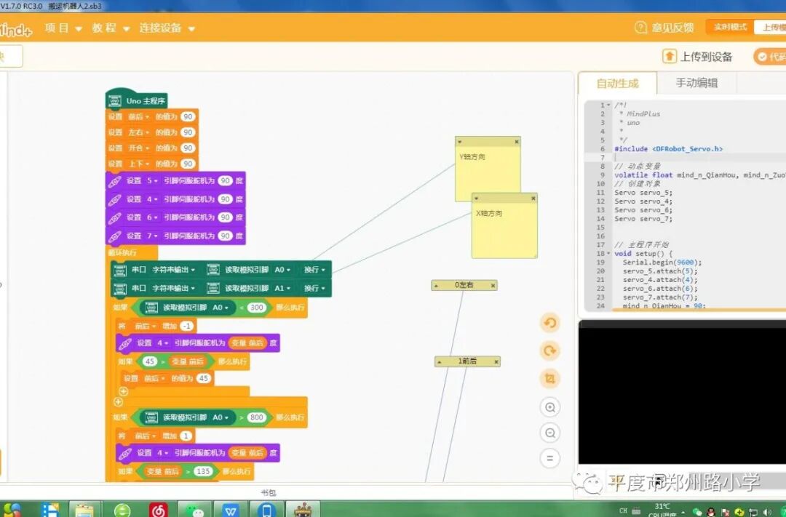786x517 pixels.
Task: Open the 前后 variable dropdown in first block
Action: (138, 116)
